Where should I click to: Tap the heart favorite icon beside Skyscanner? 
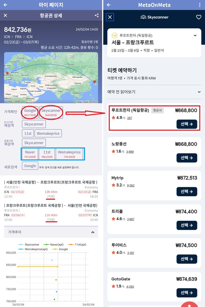pos(199,17)
